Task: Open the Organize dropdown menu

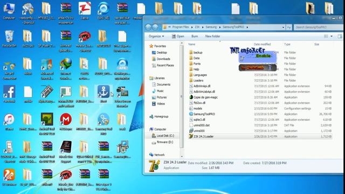Action: pyautogui.click(x=156, y=36)
